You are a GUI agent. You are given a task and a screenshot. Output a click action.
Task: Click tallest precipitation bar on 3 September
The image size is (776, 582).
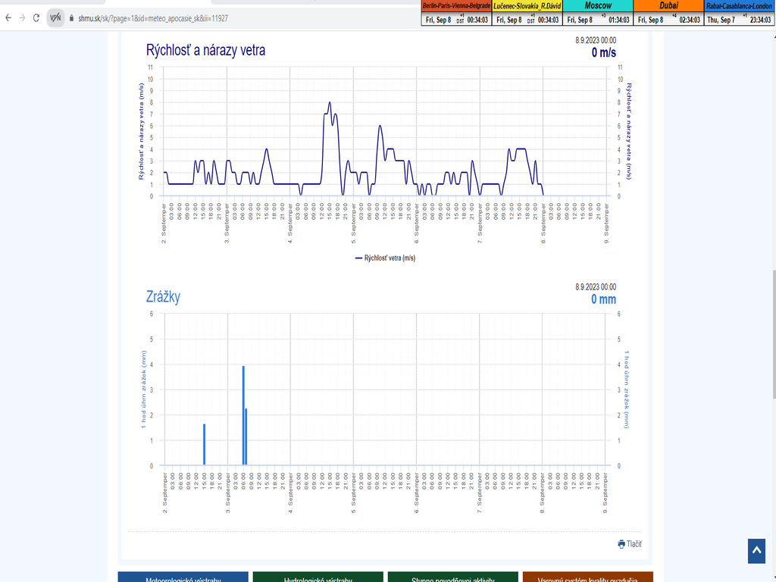tap(243, 415)
